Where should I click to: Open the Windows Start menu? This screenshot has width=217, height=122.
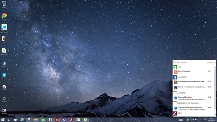pyautogui.click(x=2, y=120)
